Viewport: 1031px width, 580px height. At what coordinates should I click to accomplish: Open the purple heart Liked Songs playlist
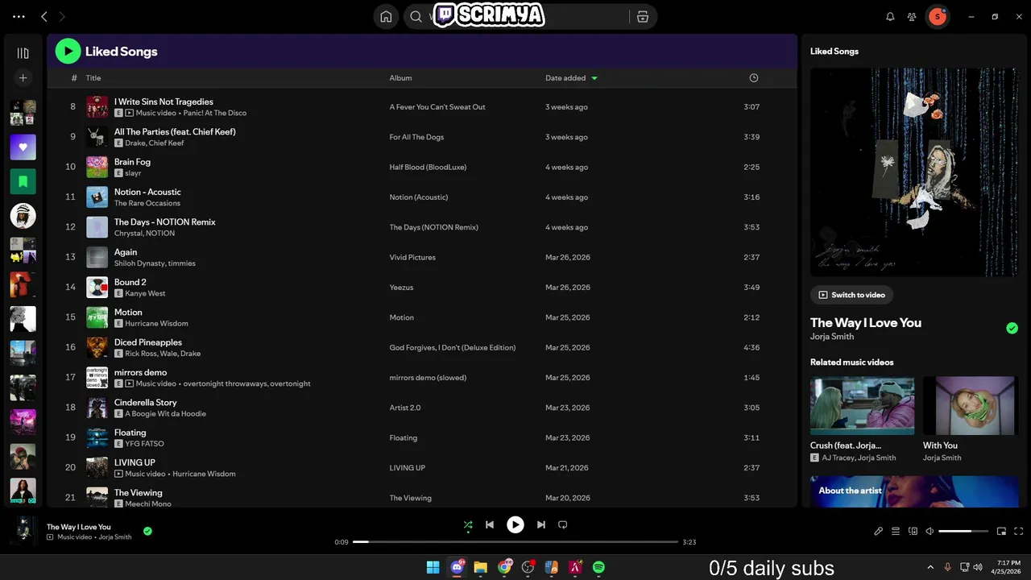coord(23,147)
